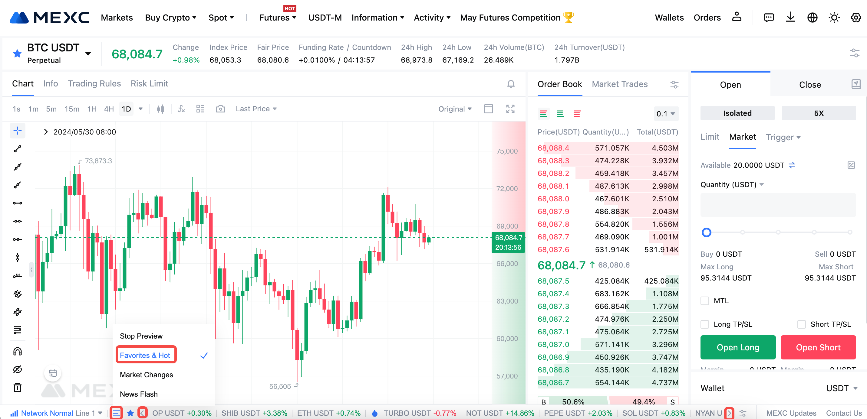Open the 0.1 order book depth dropdown
This screenshot has width=867, height=419.
[x=665, y=114]
